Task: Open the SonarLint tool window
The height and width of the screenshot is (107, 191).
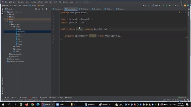Action: (x=33, y=97)
